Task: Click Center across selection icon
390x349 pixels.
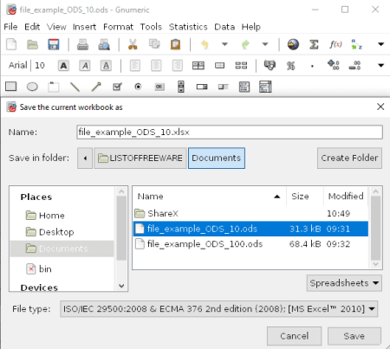Action: coord(198,66)
